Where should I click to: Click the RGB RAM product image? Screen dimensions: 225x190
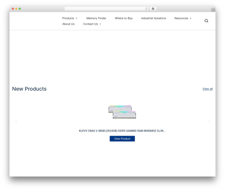pos(122,112)
